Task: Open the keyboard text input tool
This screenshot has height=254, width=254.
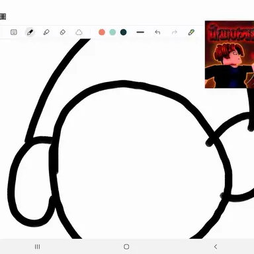Action: click(14, 32)
